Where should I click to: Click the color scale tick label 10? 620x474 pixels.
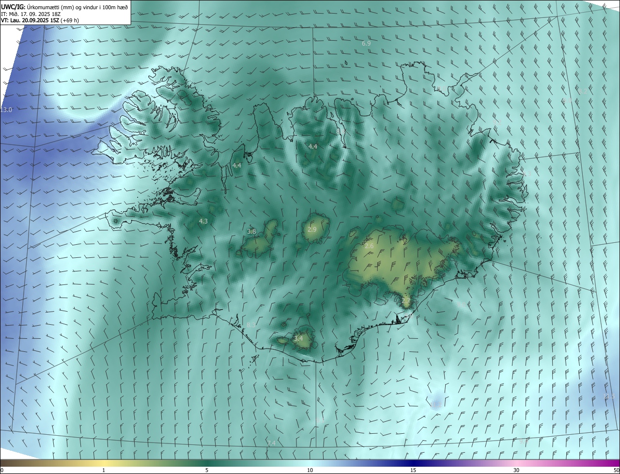pyautogui.click(x=310, y=470)
